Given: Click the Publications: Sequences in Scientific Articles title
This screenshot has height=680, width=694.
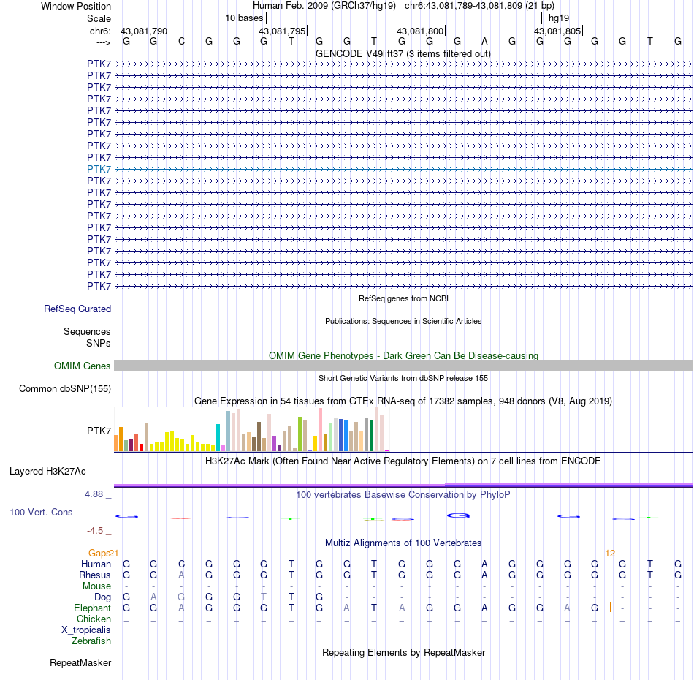Looking at the screenshot, I should [403, 321].
